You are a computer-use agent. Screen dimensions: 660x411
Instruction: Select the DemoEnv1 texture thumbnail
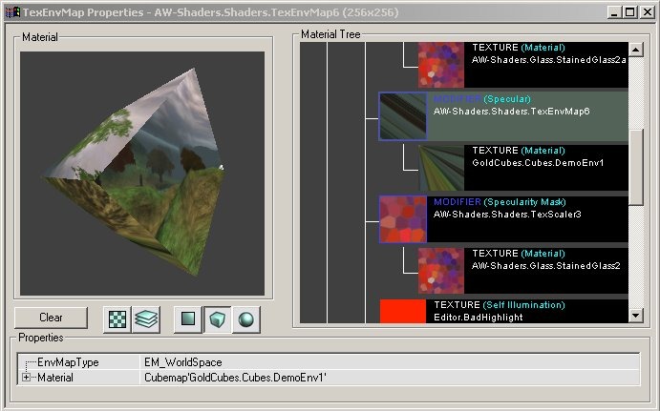(x=440, y=167)
